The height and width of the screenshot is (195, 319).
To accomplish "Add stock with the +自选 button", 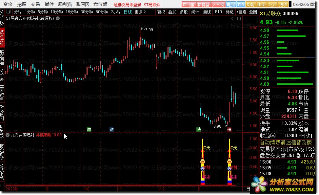I will click(x=241, y=12).
